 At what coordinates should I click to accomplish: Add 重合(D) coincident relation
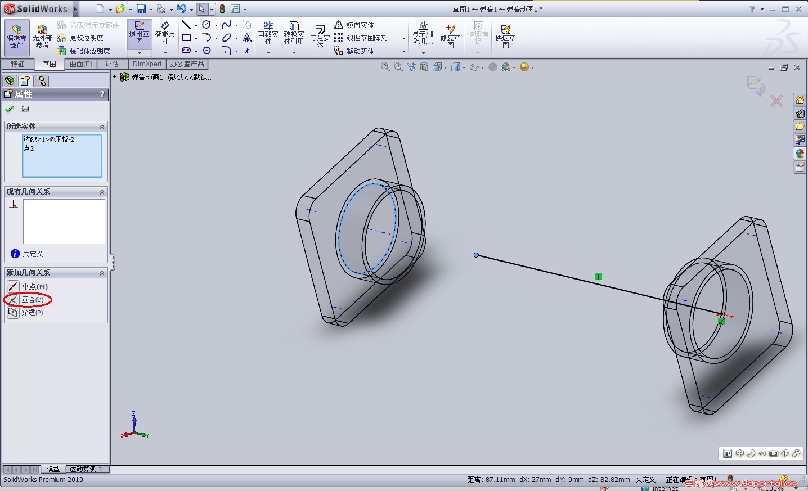tap(25, 299)
